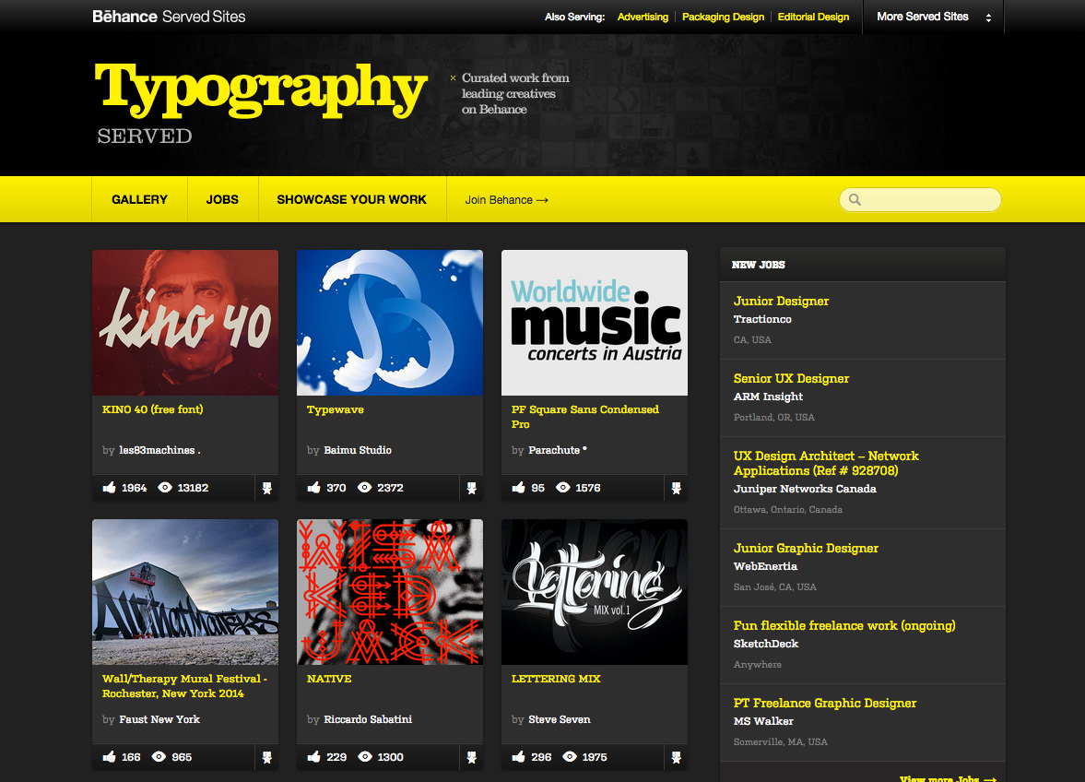Click 'SketchDeck' company name
The width and height of the screenshot is (1085, 782).
click(x=766, y=644)
